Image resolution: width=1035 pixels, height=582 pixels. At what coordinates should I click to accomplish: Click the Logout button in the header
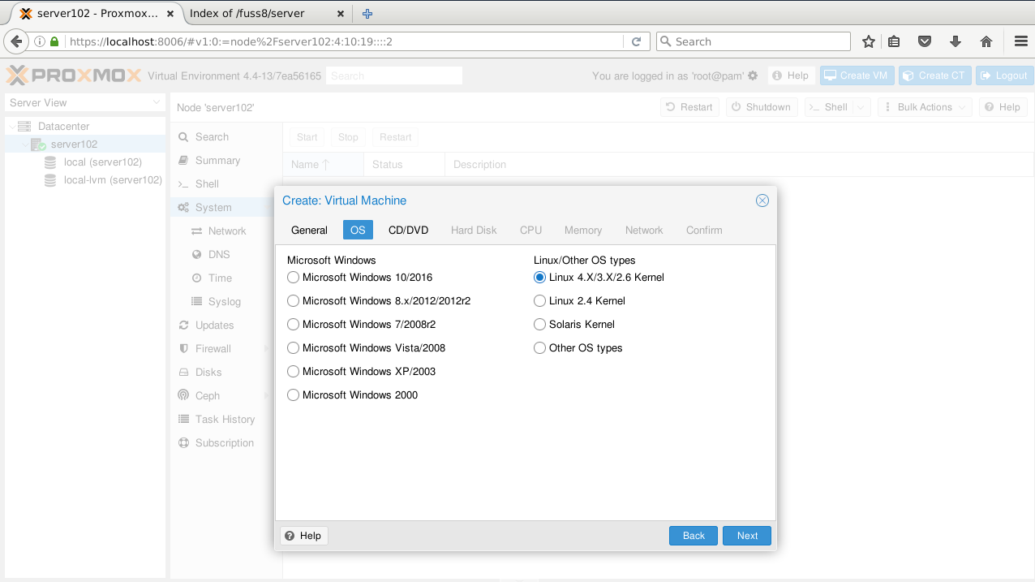click(1004, 75)
